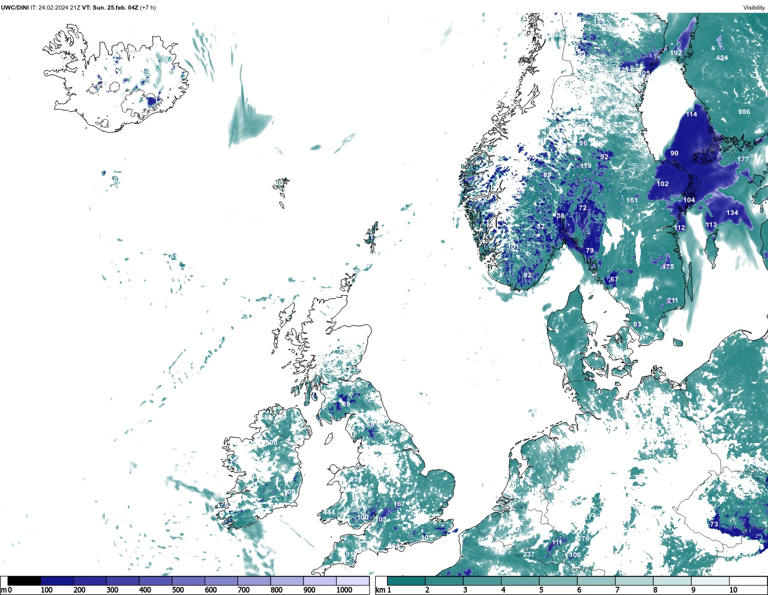Click the map value "424"
768x595 pixels.
coord(722,58)
